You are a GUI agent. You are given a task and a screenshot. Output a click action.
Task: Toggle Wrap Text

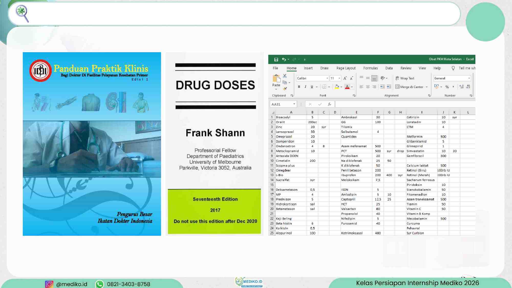405,78
